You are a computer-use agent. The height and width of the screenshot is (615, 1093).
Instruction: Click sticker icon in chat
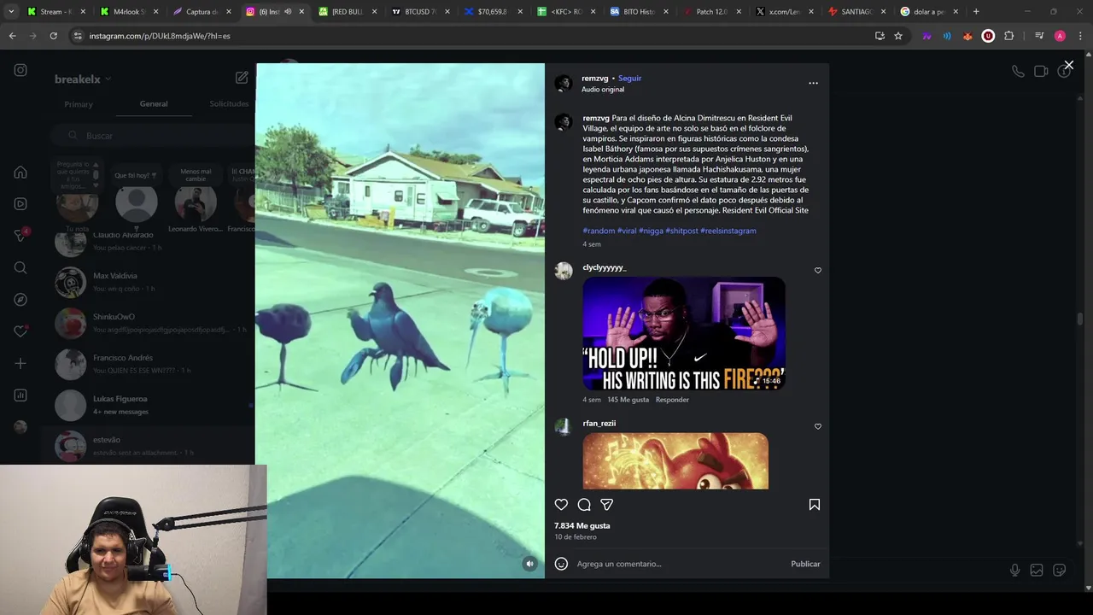coord(1060,570)
